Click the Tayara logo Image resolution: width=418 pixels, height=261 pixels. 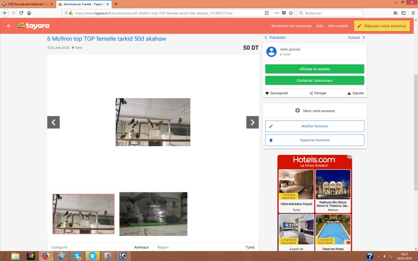34,26
